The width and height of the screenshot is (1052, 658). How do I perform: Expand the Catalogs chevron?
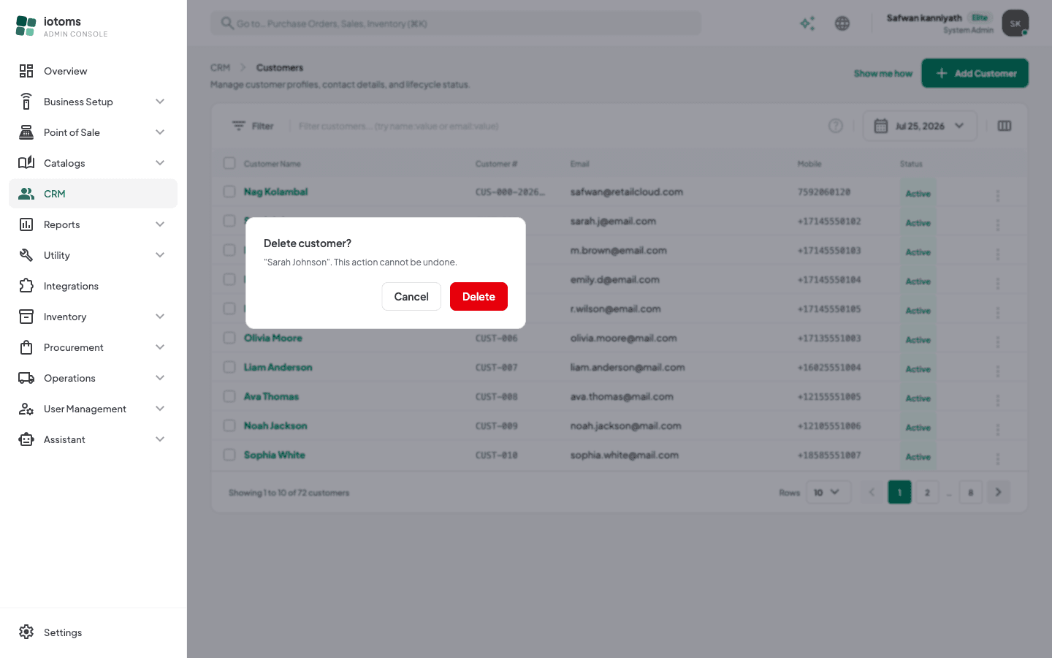(160, 163)
